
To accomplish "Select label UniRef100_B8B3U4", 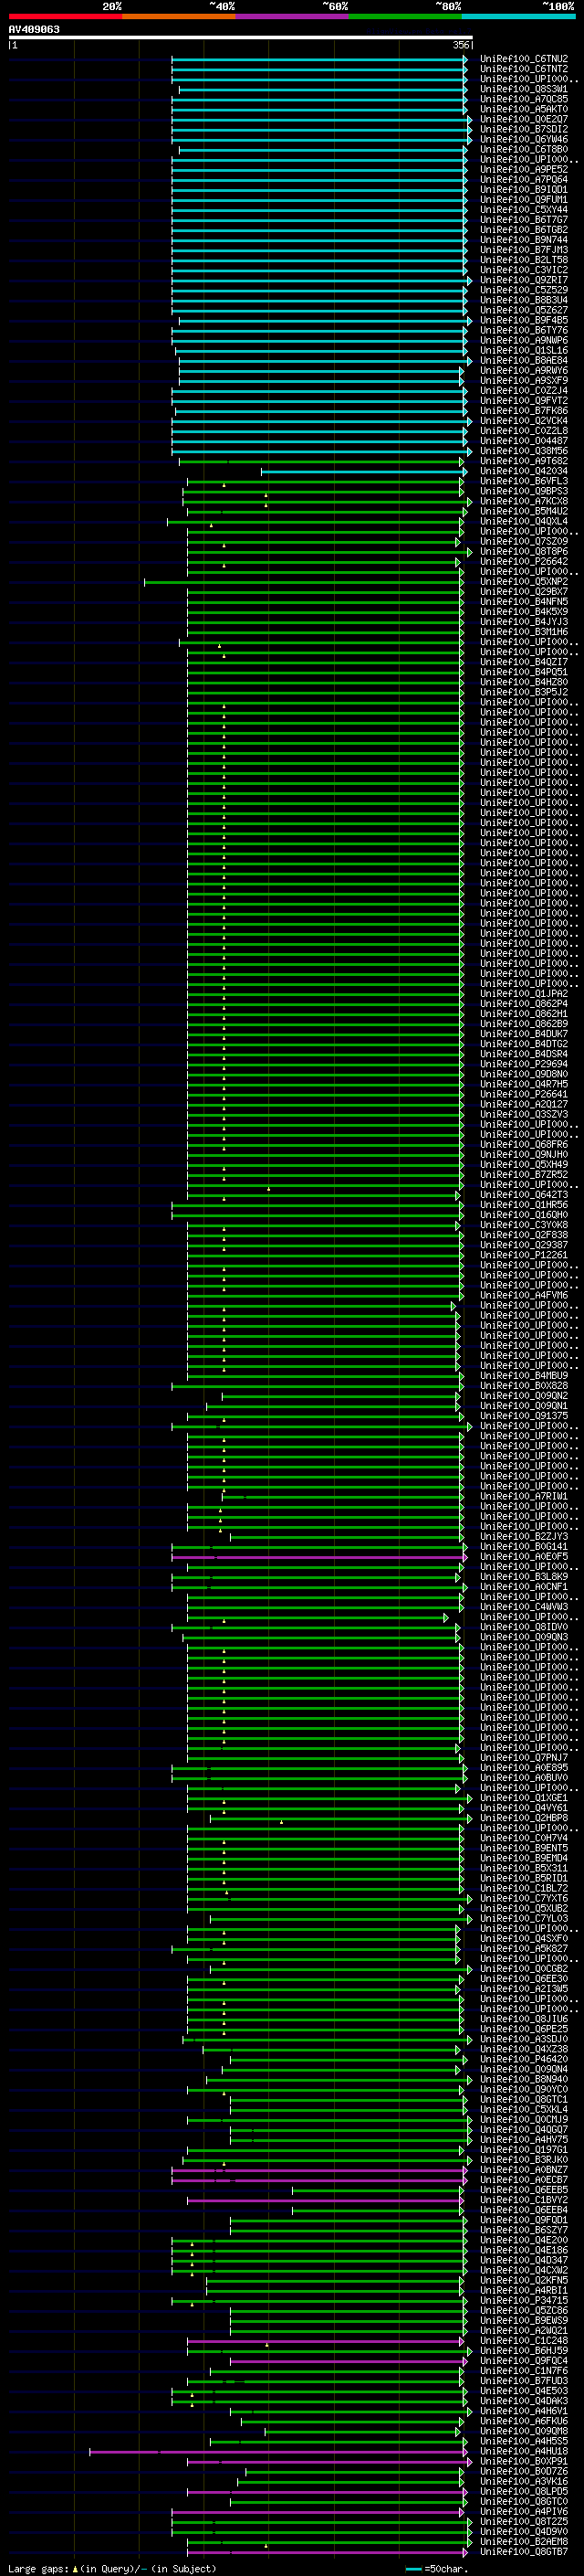I will click(x=523, y=300).
